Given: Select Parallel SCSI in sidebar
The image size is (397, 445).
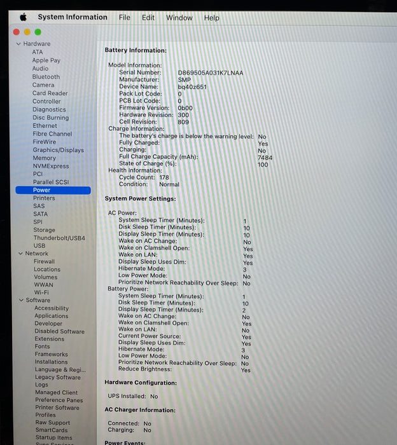Looking at the screenshot, I should [x=51, y=182].
